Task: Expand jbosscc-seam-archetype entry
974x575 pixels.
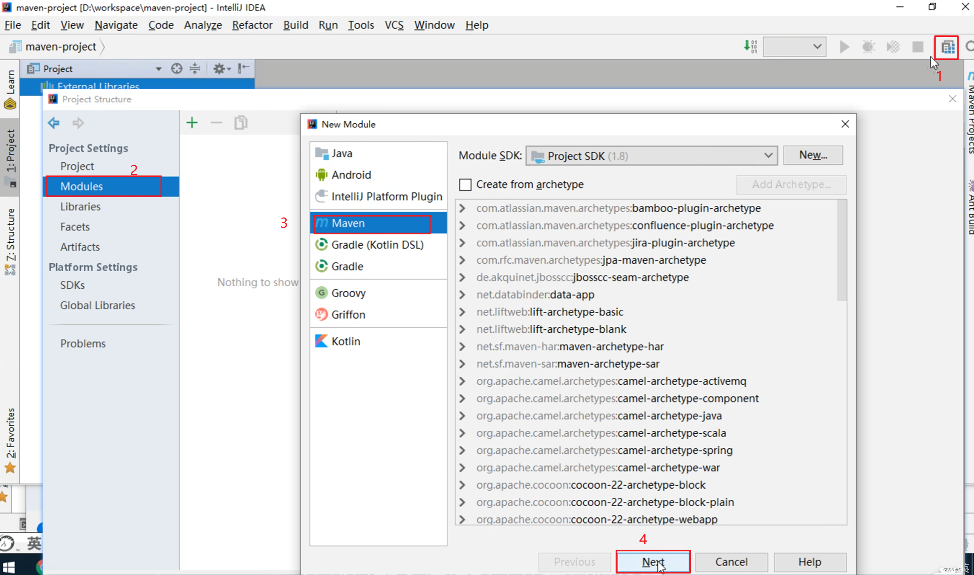Action: [462, 278]
